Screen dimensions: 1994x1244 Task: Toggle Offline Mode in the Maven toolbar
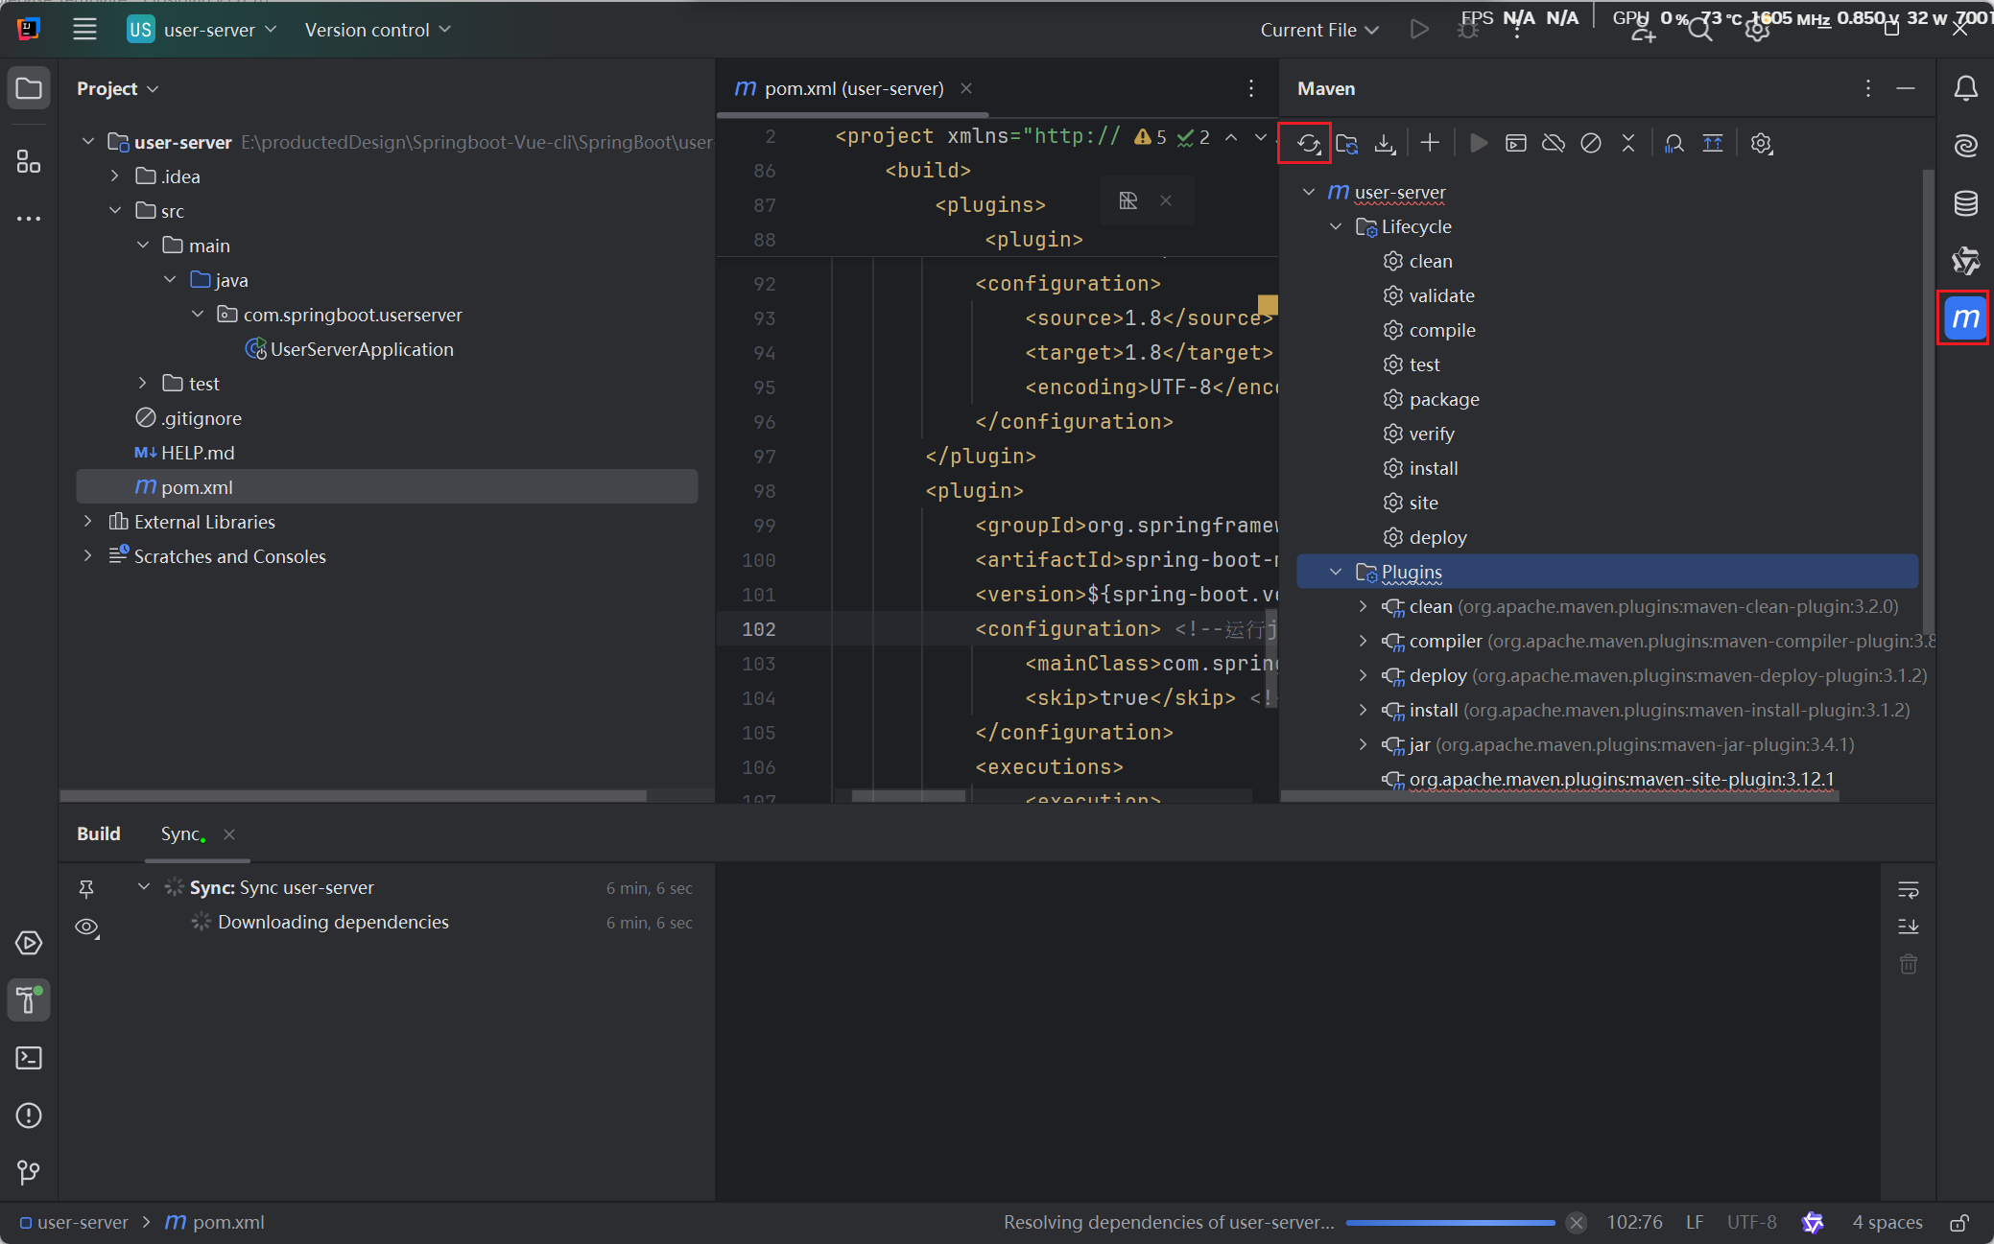click(x=1553, y=144)
